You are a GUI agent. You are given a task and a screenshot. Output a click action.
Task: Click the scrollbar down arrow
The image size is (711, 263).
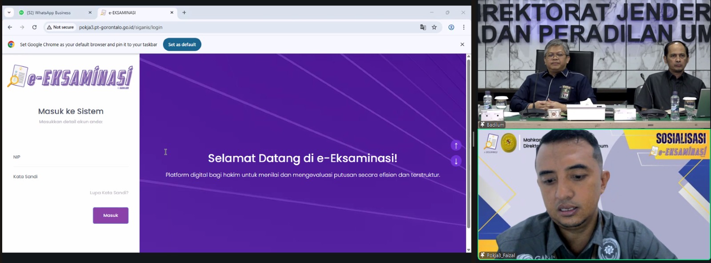[468, 250]
